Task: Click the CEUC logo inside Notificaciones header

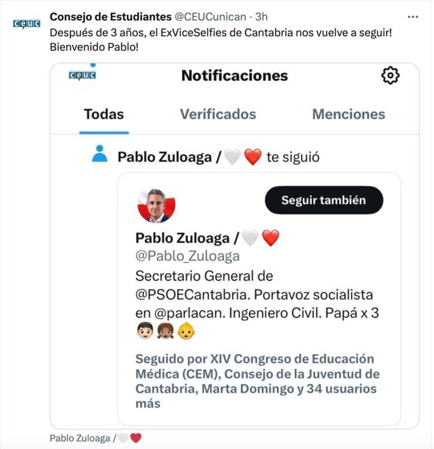Action: (x=81, y=75)
